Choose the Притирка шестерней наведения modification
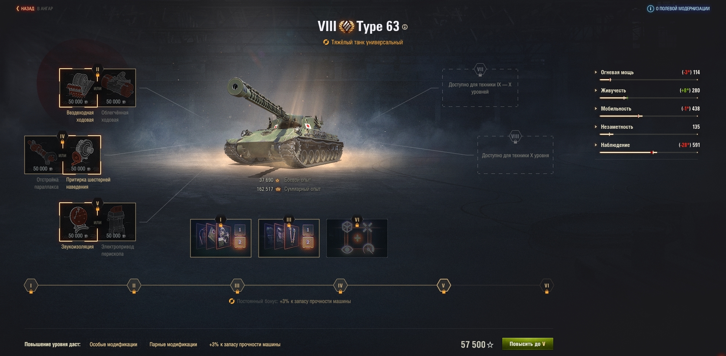The height and width of the screenshot is (356, 726). [x=82, y=155]
